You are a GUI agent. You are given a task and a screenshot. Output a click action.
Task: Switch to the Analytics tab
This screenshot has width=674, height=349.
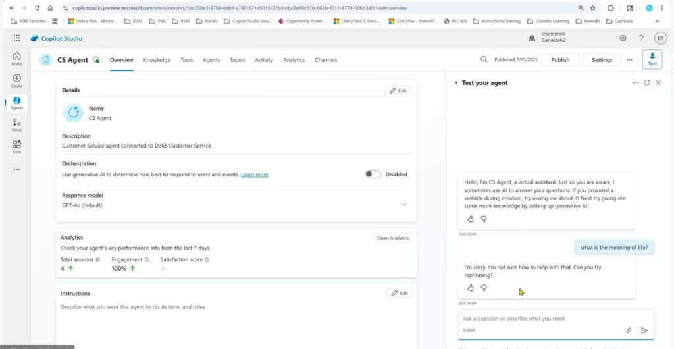(294, 60)
